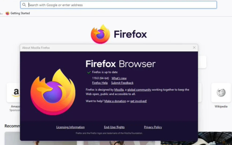The height and width of the screenshot is (145, 232).
Task: Open End-User Rights link
Action: (114, 127)
